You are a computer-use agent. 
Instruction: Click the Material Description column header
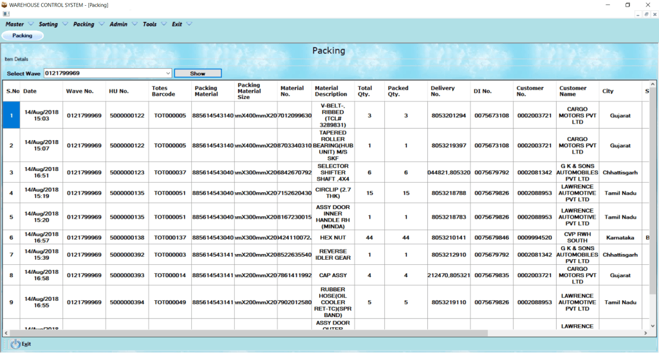(x=333, y=91)
